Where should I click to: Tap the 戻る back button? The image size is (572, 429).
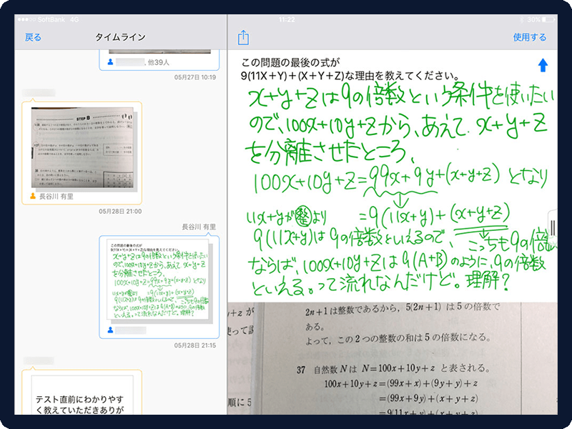tap(33, 37)
